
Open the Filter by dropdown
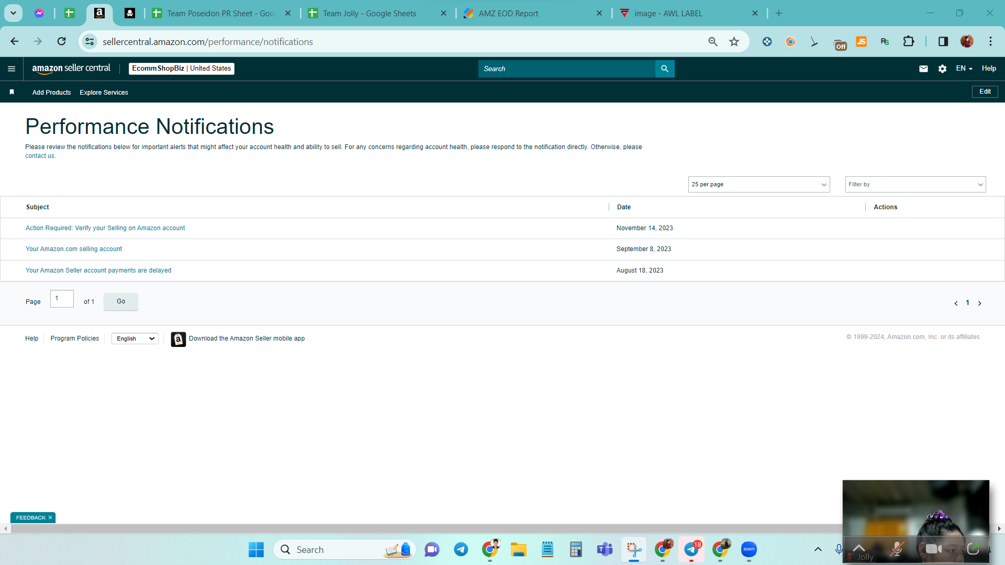(915, 184)
